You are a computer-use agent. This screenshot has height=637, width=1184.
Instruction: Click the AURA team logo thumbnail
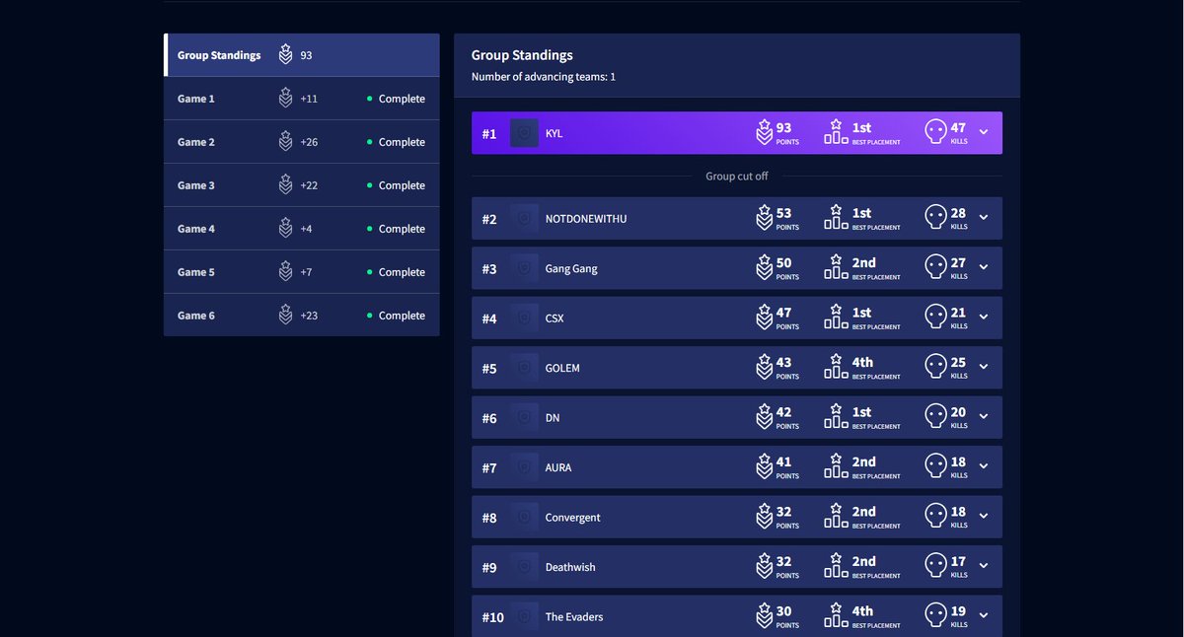(524, 467)
